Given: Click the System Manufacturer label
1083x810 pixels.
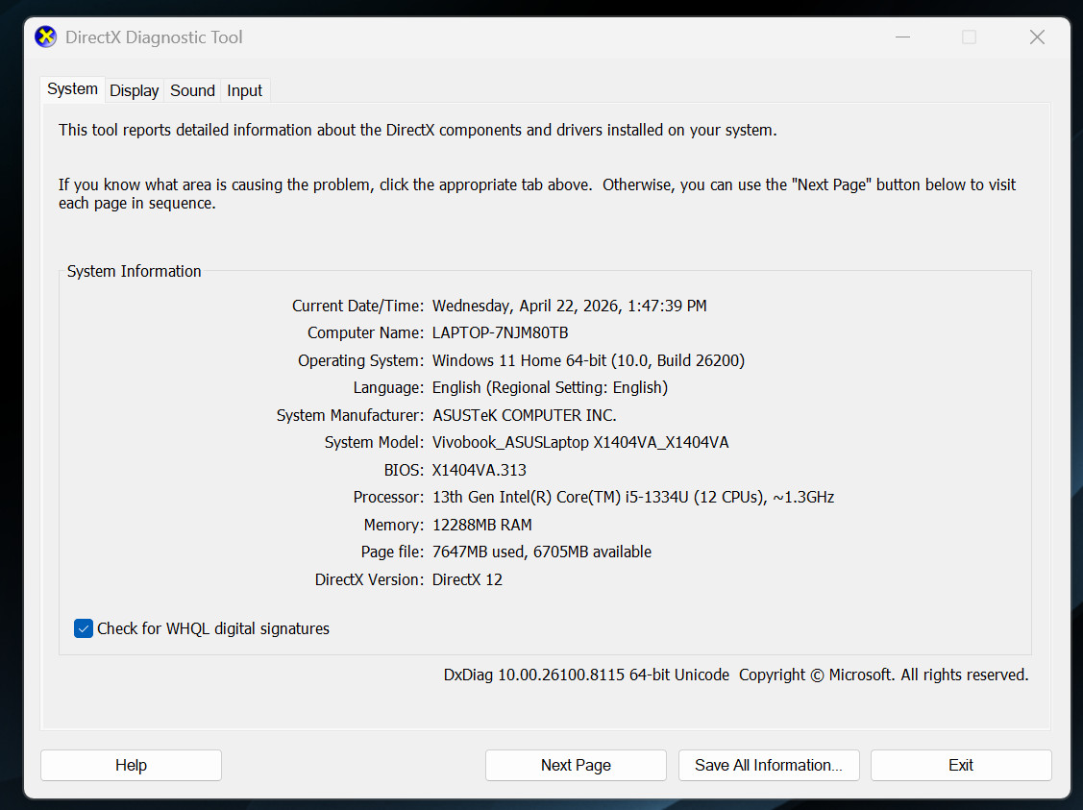Looking at the screenshot, I should click(x=350, y=415).
